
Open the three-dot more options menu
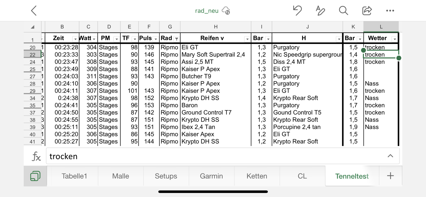point(390,11)
